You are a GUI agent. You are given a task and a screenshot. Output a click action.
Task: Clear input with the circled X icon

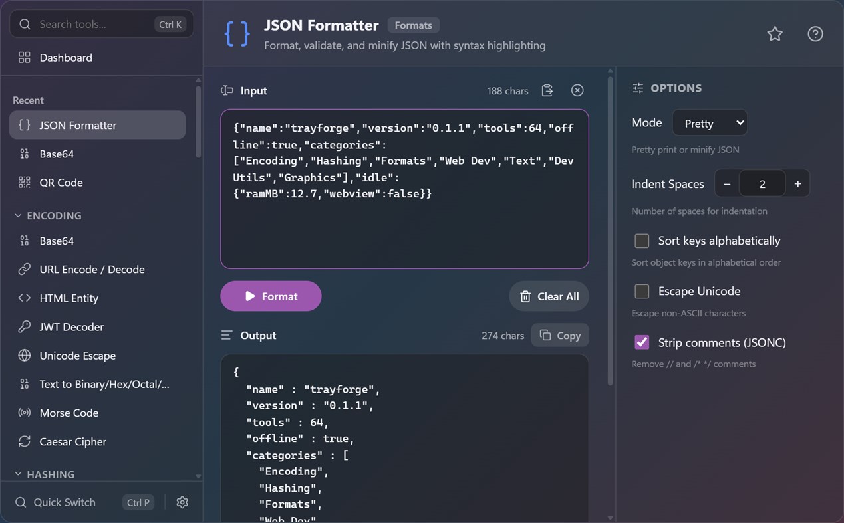(x=577, y=90)
